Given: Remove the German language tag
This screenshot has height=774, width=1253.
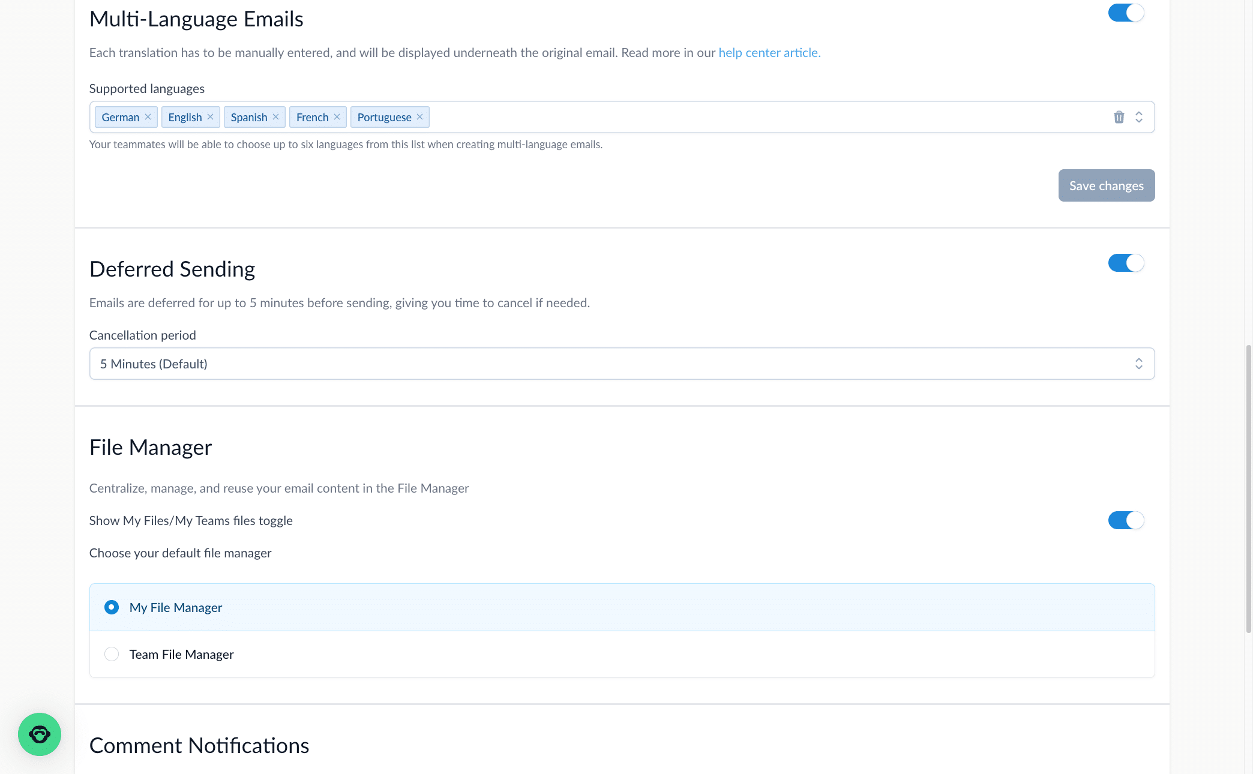Looking at the screenshot, I should pyautogui.click(x=149, y=117).
